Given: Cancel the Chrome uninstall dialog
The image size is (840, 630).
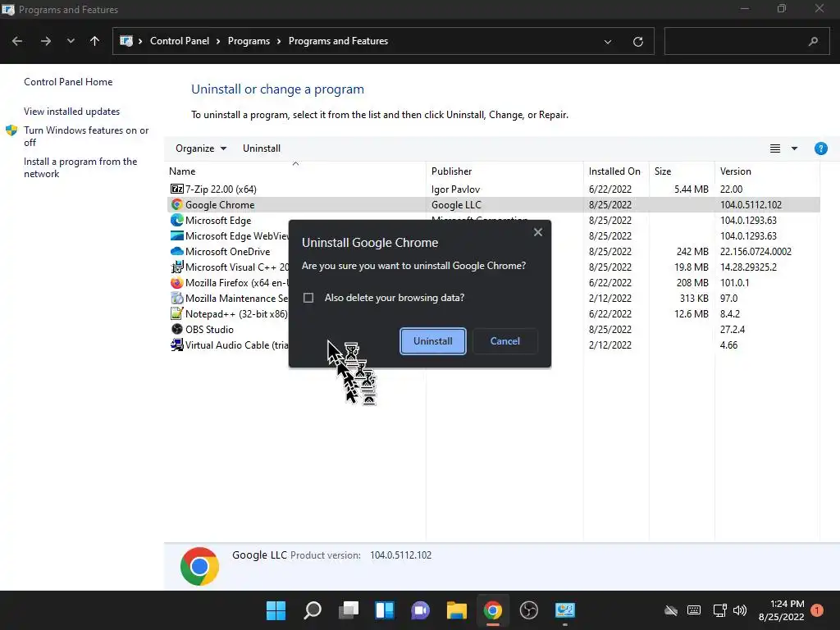Looking at the screenshot, I should click(504, 341).
